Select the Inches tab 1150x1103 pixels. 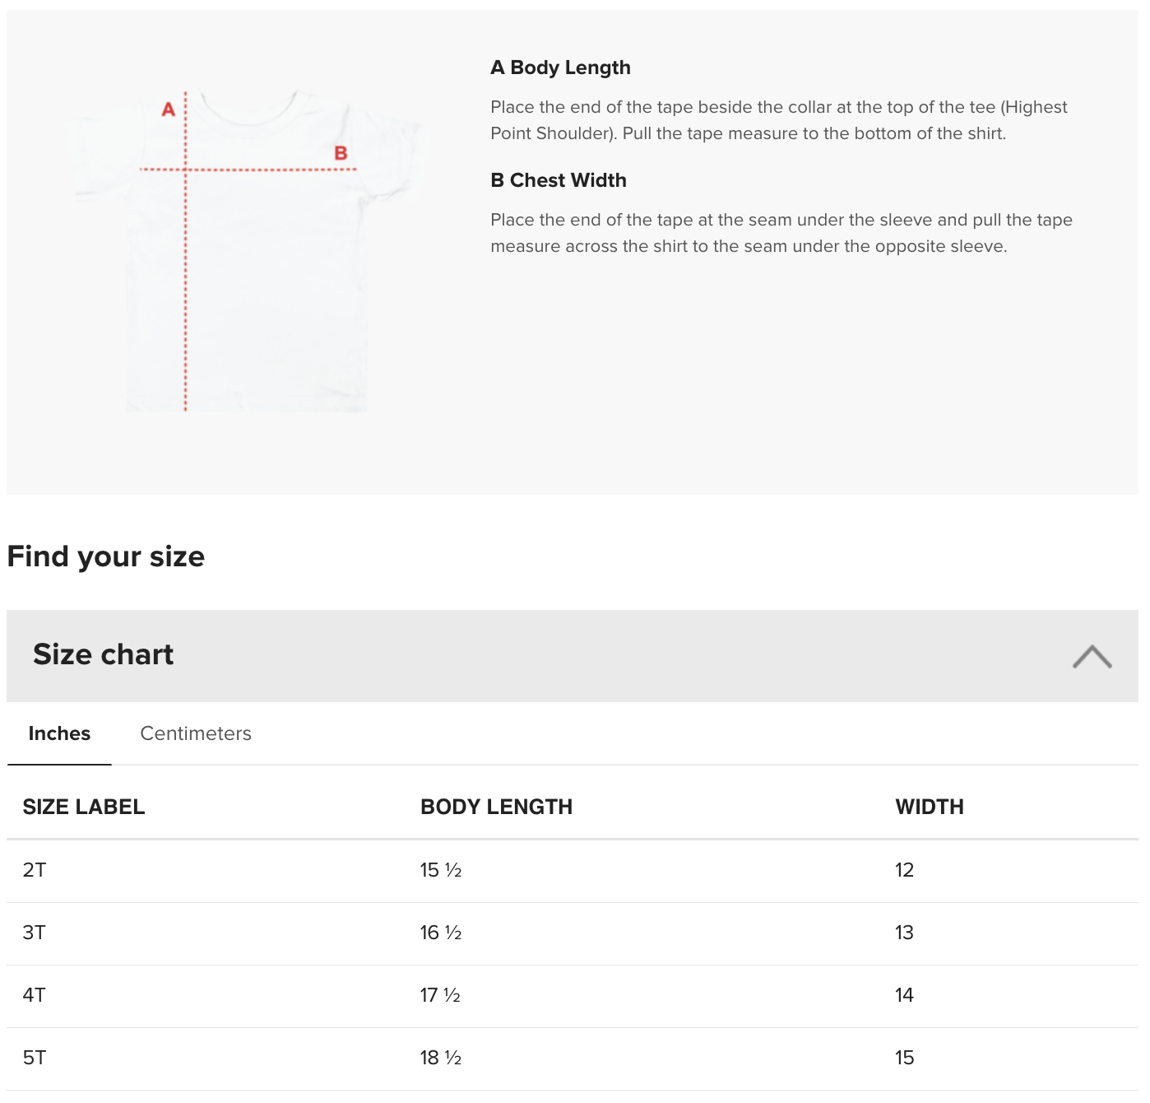coord(59,733)
